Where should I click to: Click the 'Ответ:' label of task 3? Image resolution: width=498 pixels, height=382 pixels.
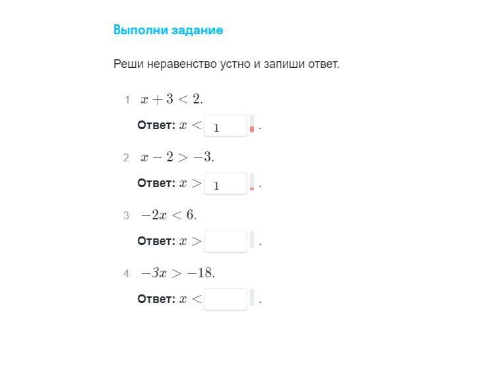coord(156,241)
